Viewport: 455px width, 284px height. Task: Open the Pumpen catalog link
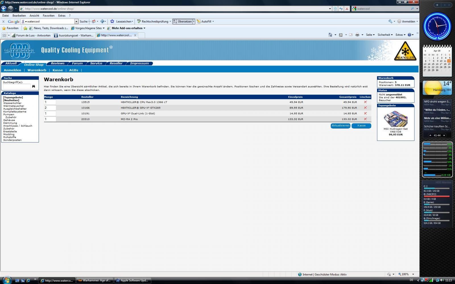[9, 114]
